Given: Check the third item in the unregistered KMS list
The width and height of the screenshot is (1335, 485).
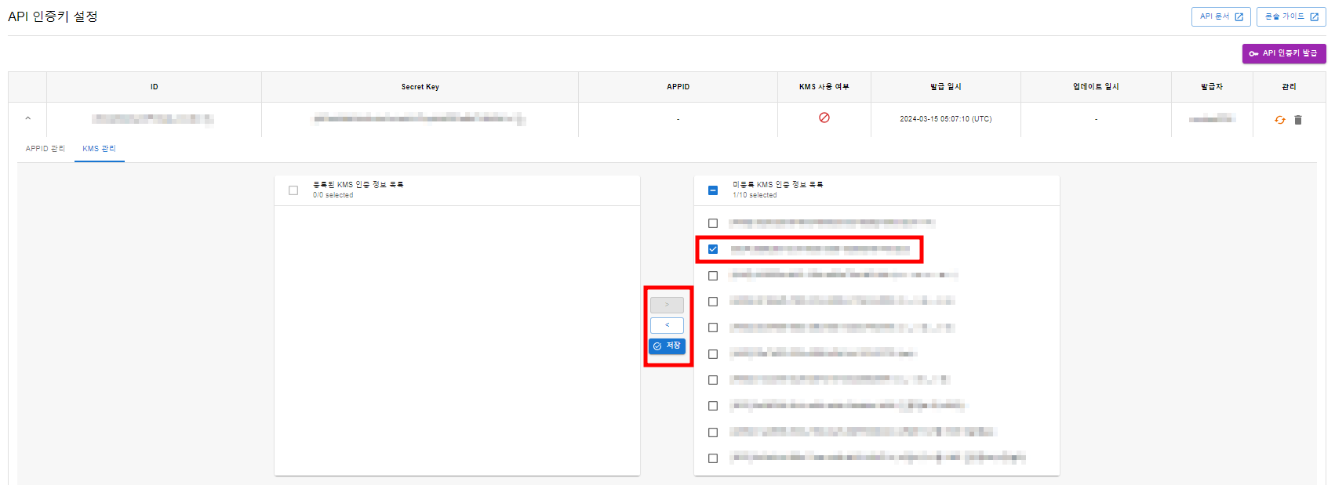Looking at the screenshot, I should (x=713, y=276).
